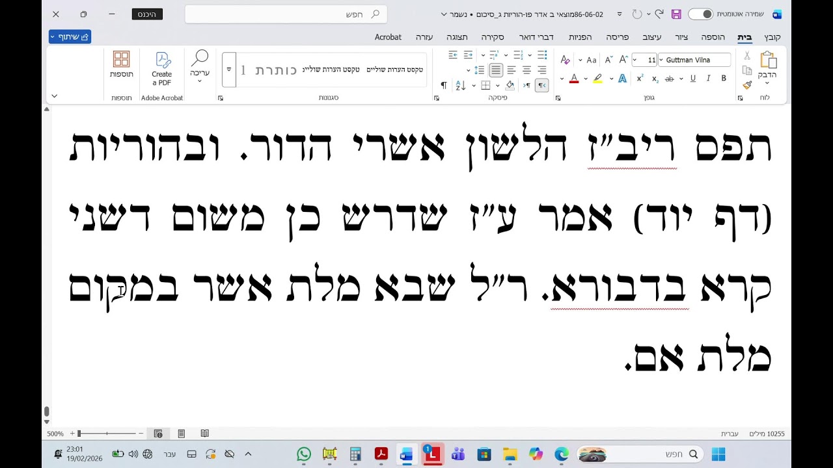Click the Copy icon

point(747,70)
